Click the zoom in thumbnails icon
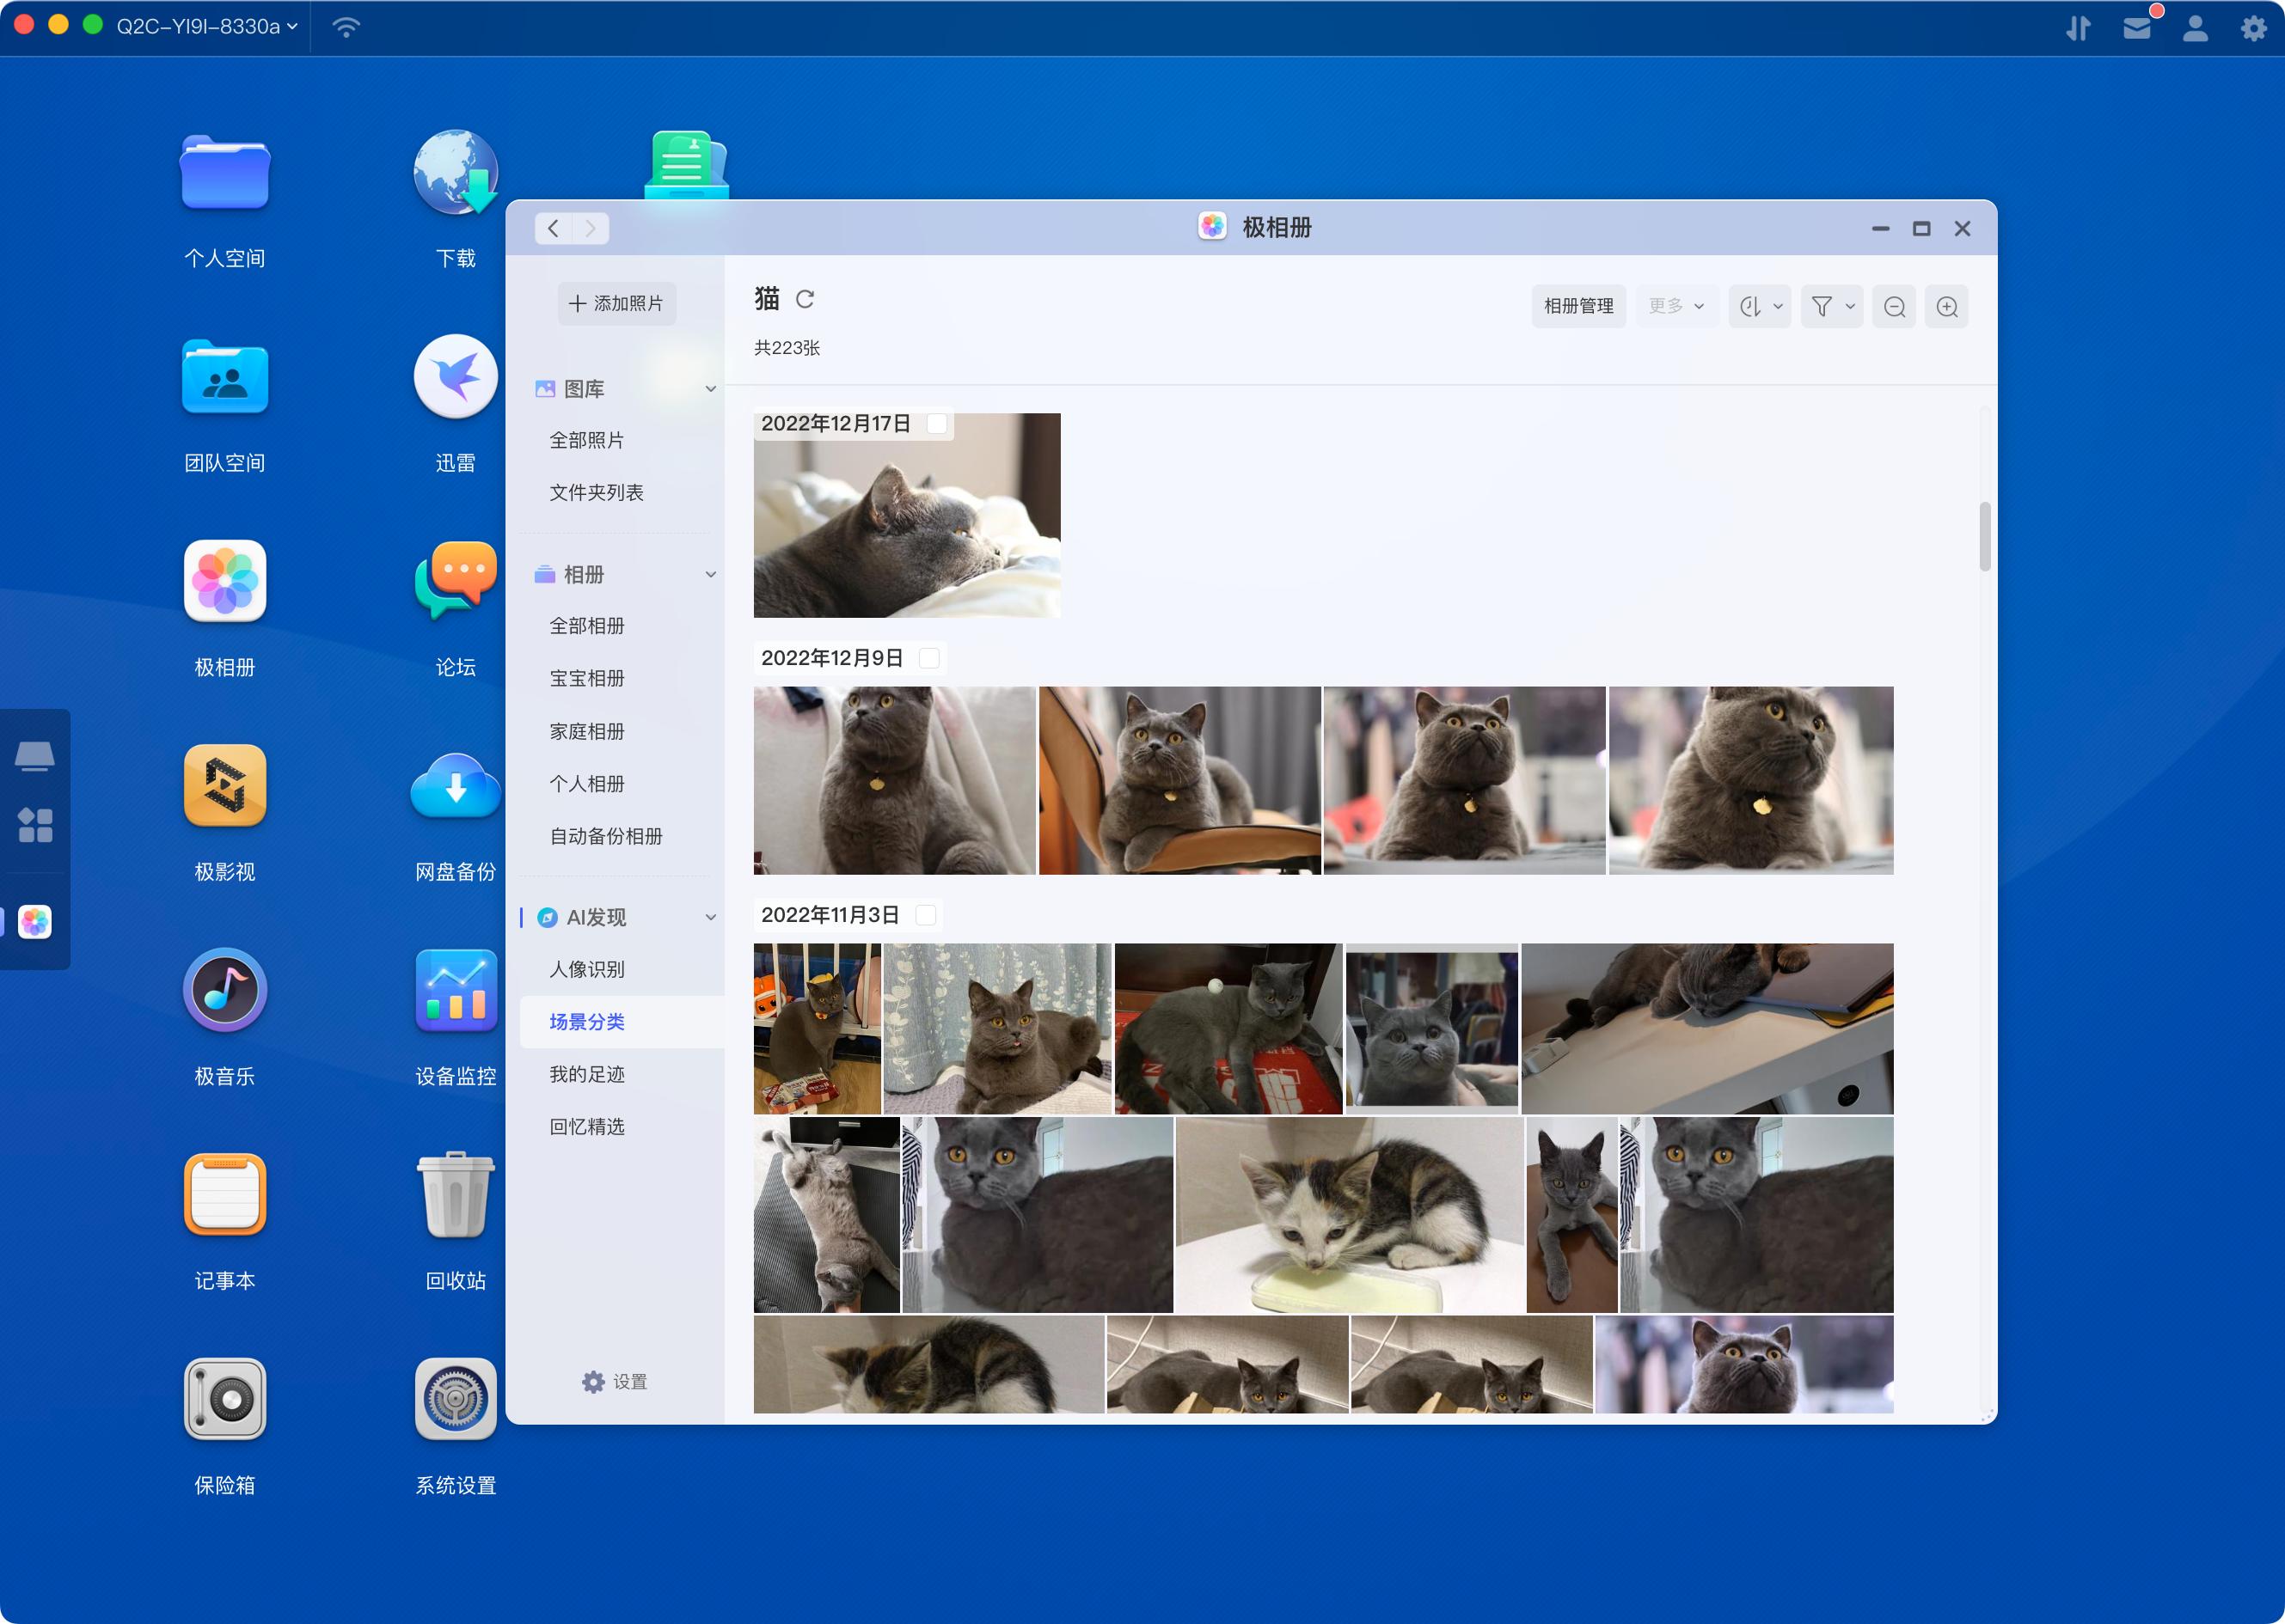This screenshot has width=2285, height=1624. coord(1945,307)
